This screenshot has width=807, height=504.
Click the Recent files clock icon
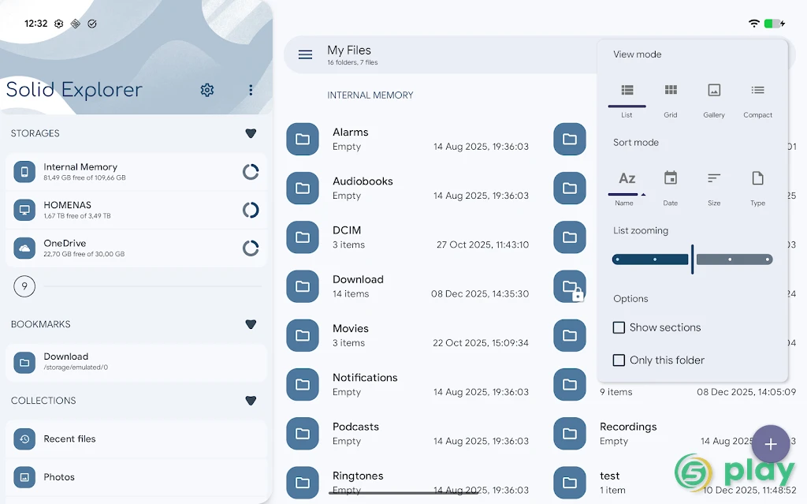24,439
